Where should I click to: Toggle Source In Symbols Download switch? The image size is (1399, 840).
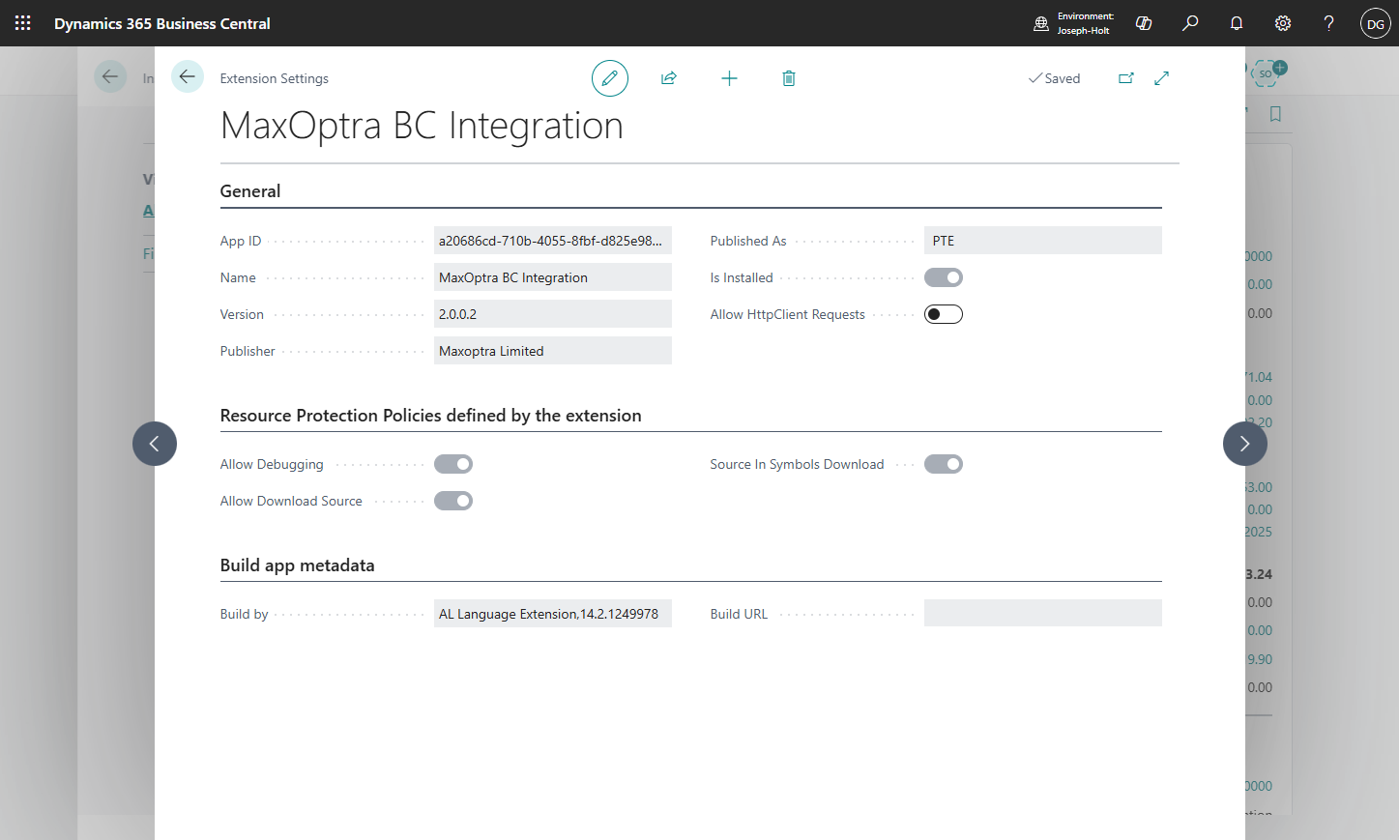944,464
